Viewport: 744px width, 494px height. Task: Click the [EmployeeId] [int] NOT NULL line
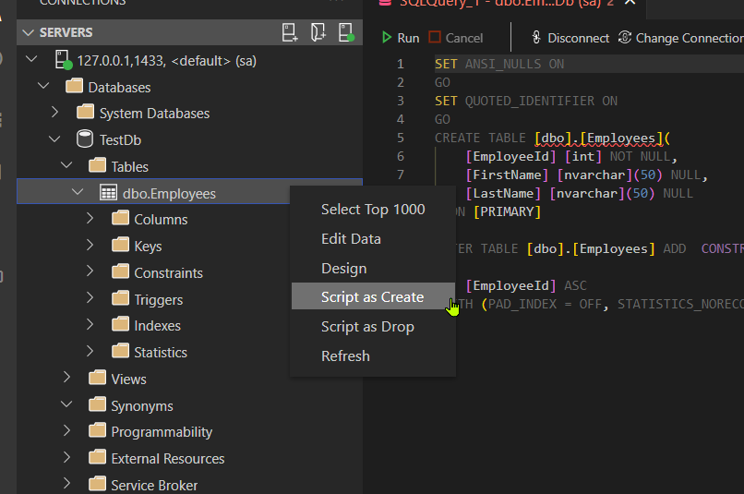tap(571, 156)
